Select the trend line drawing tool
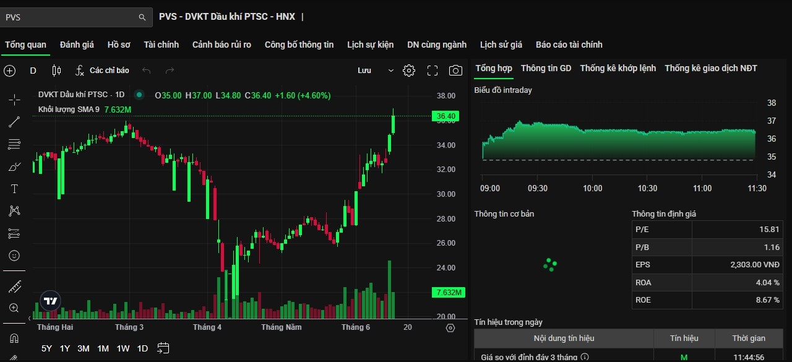The width and height of the screenshot is (792, 362). [x=14, y=122]
